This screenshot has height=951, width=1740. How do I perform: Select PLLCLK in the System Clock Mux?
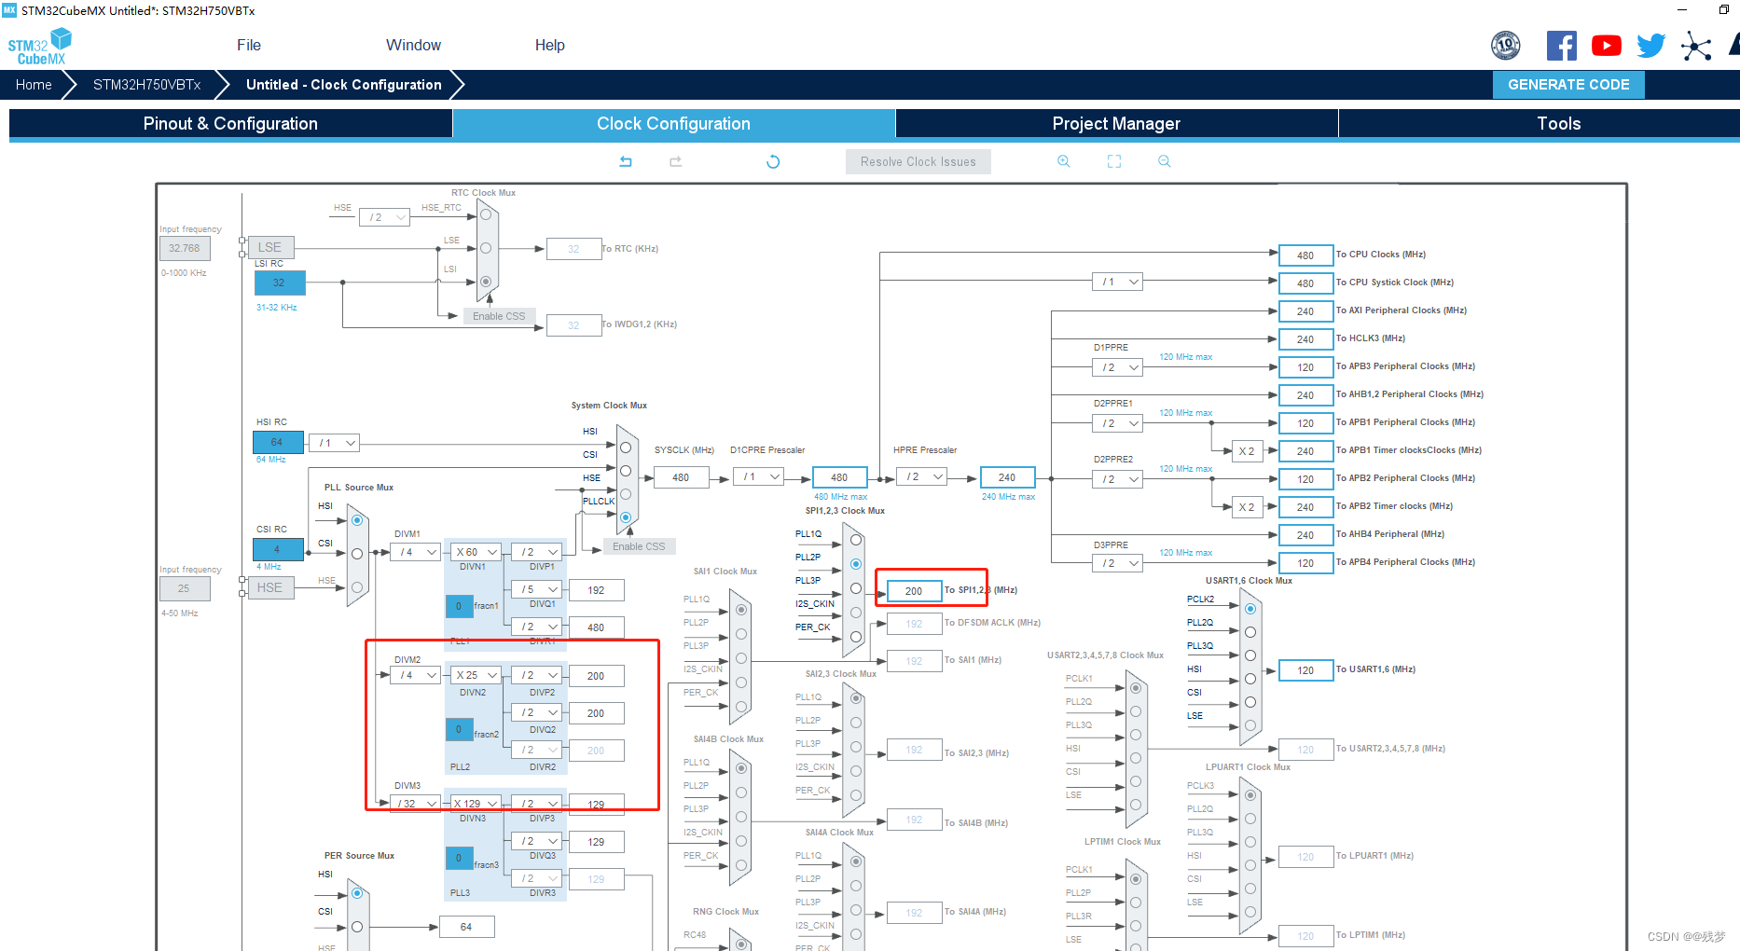(x=626, y=517)
